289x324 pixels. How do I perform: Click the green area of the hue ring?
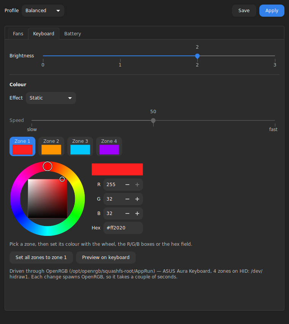click(76, 215)
